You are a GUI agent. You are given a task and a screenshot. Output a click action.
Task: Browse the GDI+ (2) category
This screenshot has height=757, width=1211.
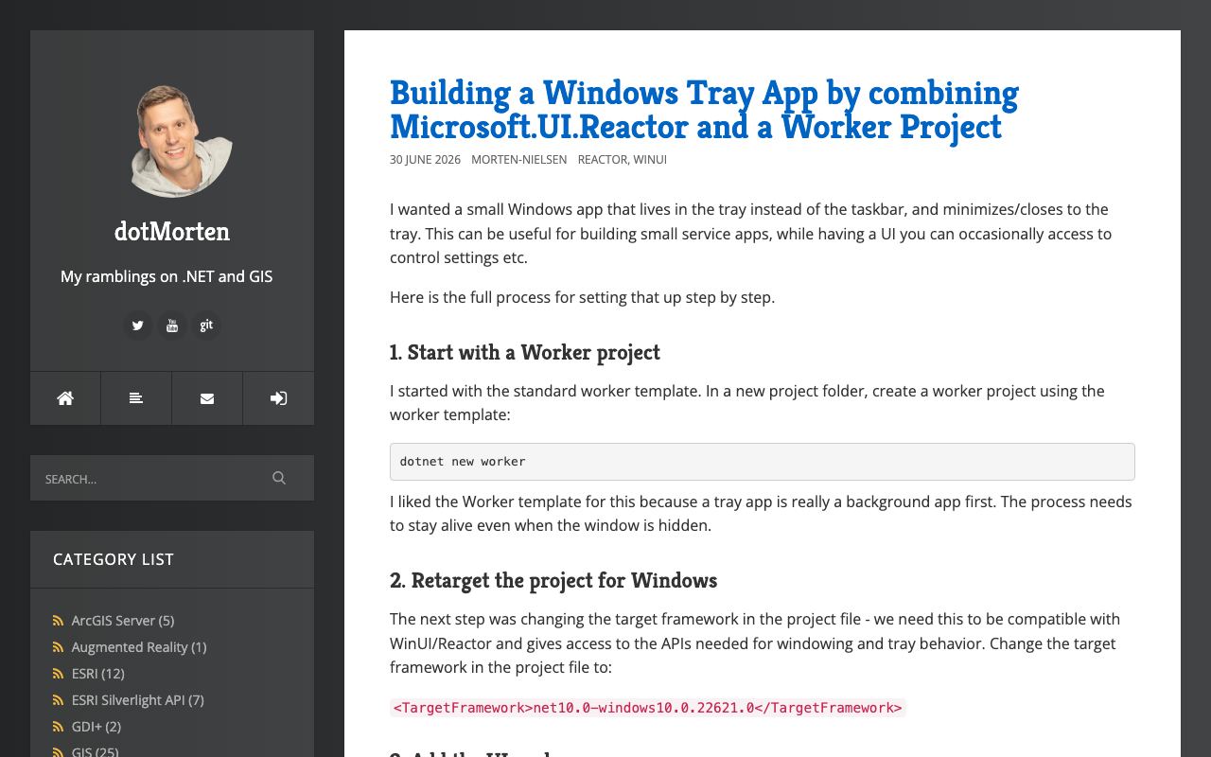tap(97, 727)
